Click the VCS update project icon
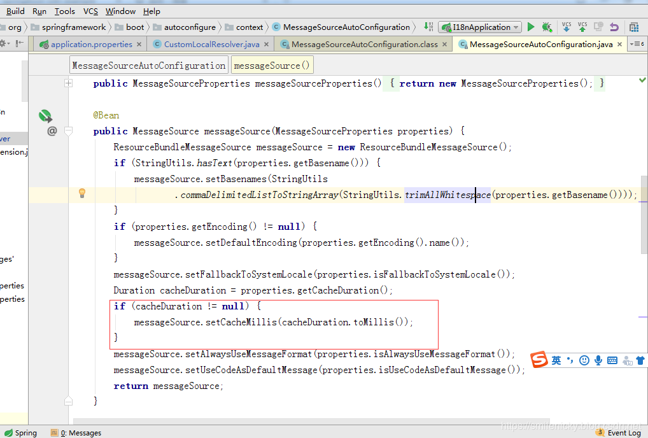The height and width of the screenshot is (438, 648). [x=567, y=27]
